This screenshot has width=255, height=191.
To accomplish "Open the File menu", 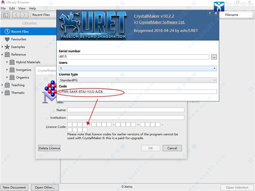I will [x=3, y=9].
